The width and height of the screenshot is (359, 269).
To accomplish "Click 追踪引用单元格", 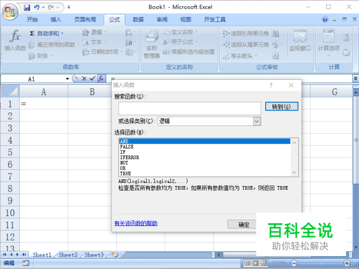I will [246, 33].
